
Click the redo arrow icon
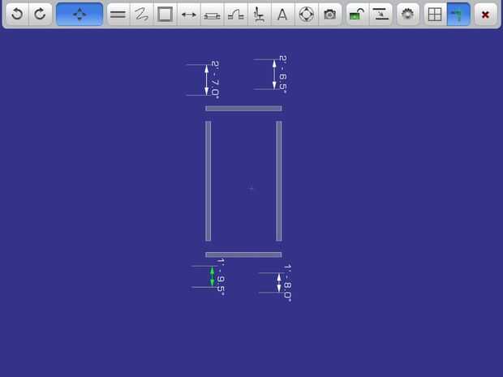click(x=41, y=14)
